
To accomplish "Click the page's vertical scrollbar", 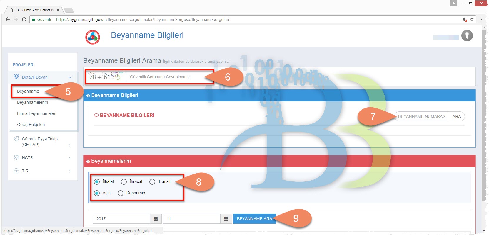I will [x=484, y=117].
